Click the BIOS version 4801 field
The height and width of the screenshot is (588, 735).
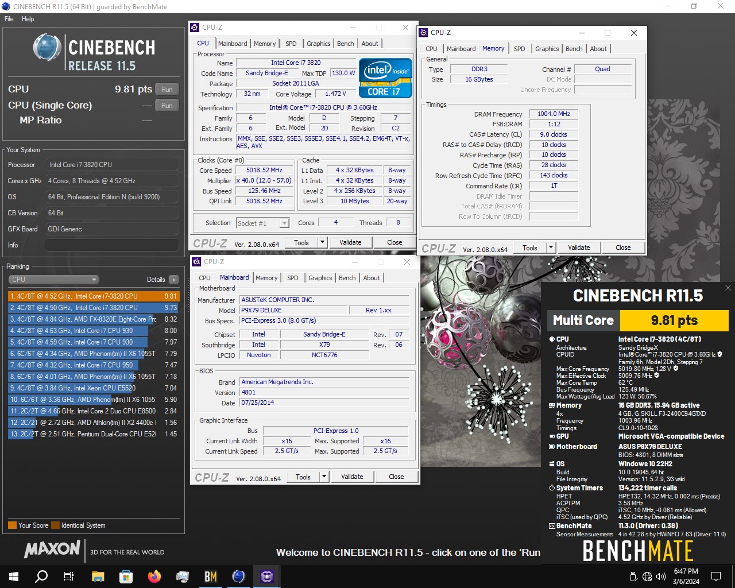click(324, 393)
